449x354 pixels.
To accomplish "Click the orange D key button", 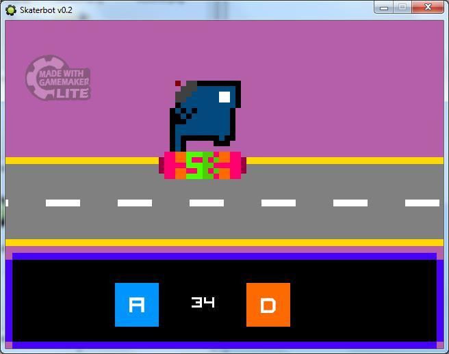I will (x=268, y=305).
